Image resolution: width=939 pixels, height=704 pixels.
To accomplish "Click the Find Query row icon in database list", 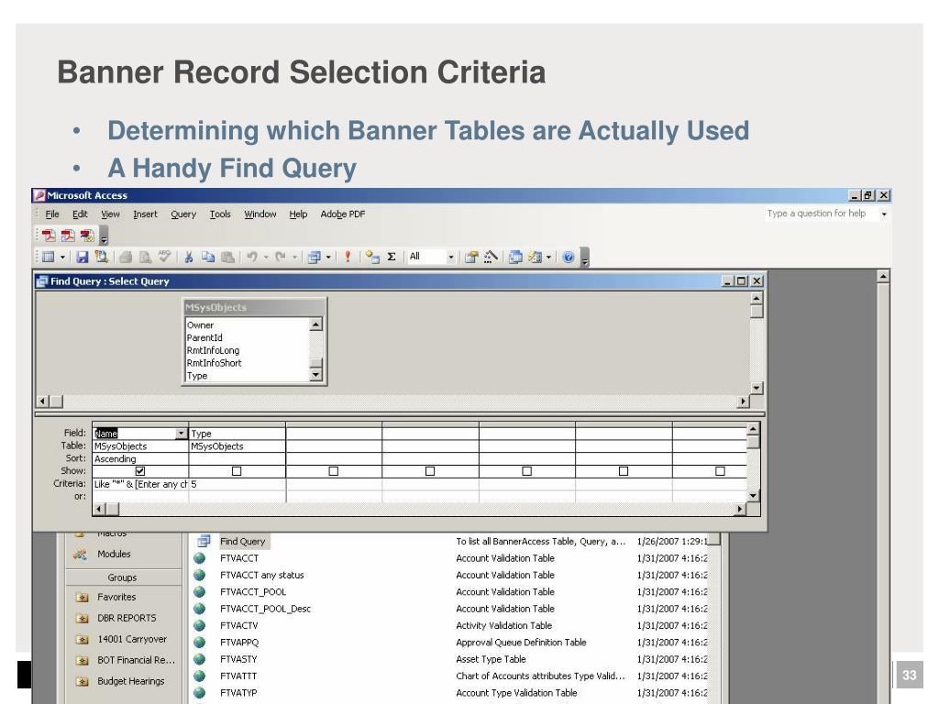I will point(204,541).
